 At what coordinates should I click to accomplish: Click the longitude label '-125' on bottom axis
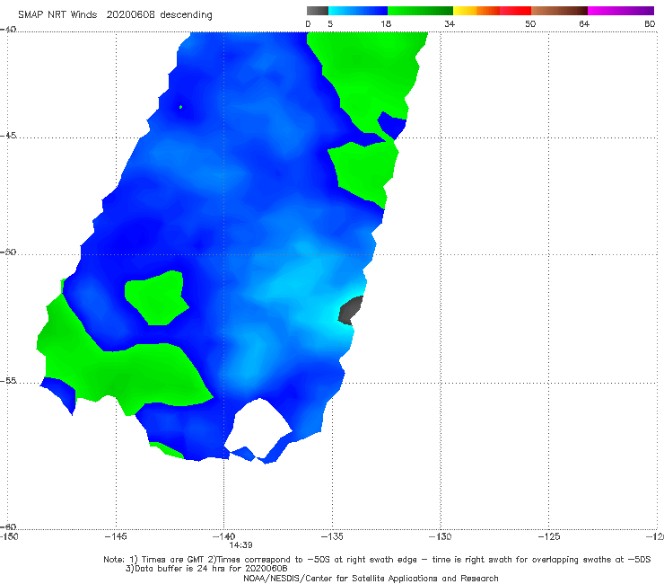(549, 537)
